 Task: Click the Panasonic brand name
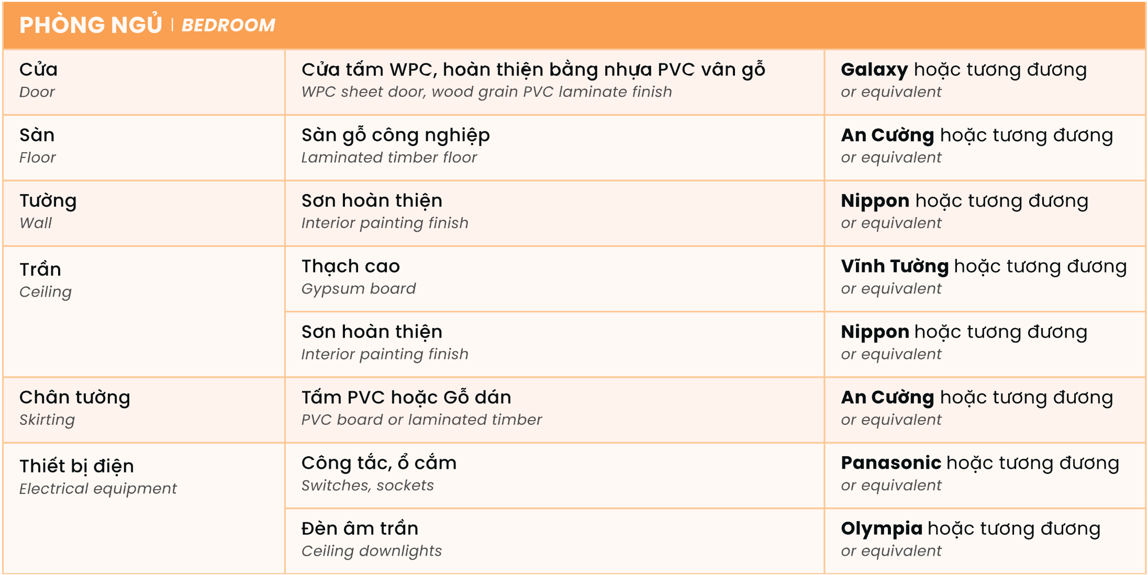coord(891,463)
